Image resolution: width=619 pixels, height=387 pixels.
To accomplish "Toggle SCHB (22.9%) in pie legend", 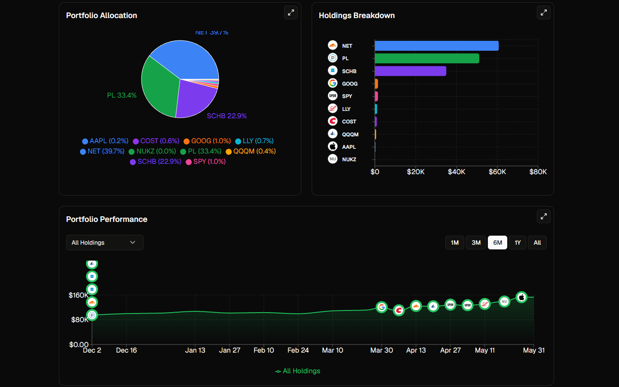I will click(156, 162).
